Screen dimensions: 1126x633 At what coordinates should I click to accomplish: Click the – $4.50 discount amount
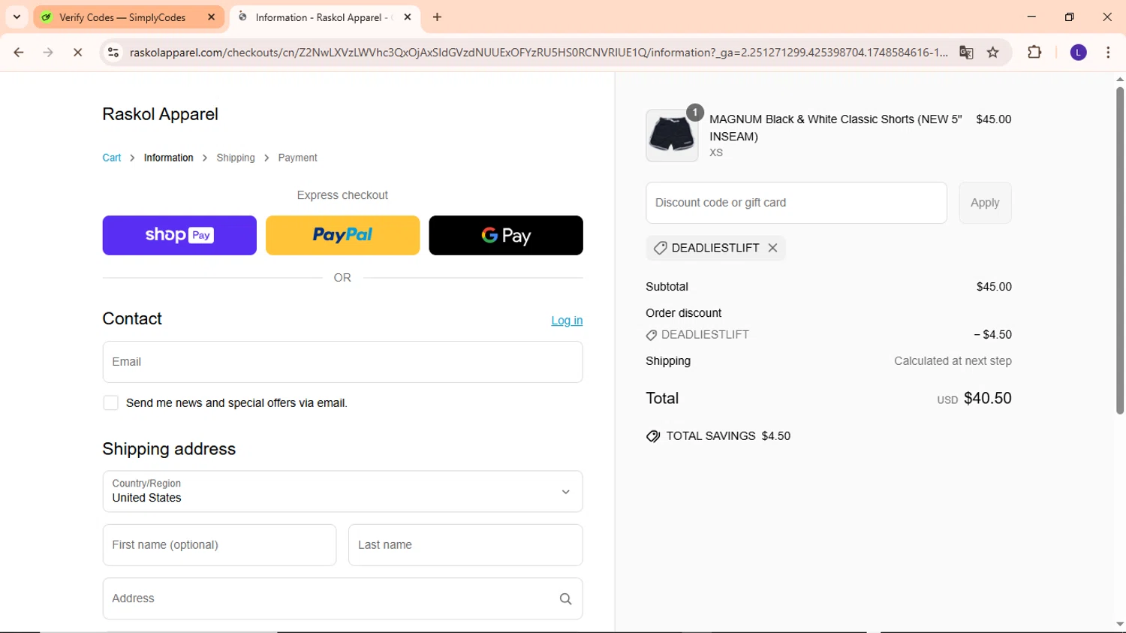pos(992,335)
